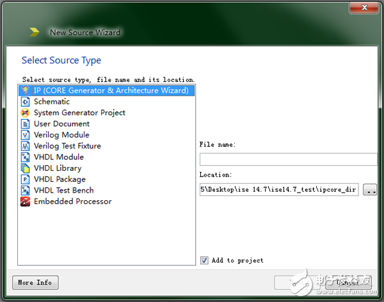Click inside the Location path field
The image size is (384, 302).
pos(279,190)
